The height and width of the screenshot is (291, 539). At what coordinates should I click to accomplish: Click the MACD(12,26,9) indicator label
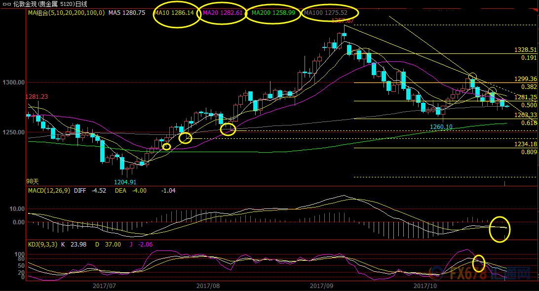pos(49,191)
